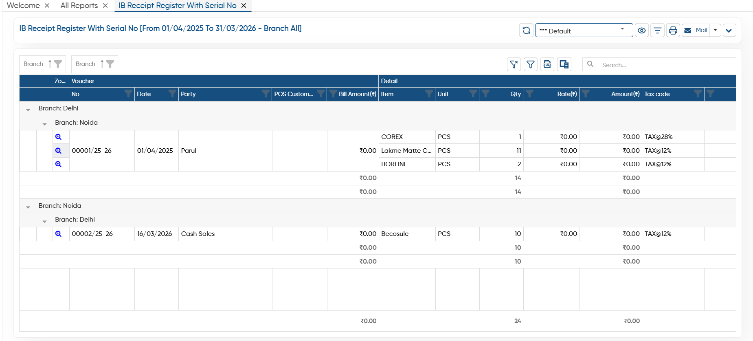Open the Amount column filter

[586, 94]
